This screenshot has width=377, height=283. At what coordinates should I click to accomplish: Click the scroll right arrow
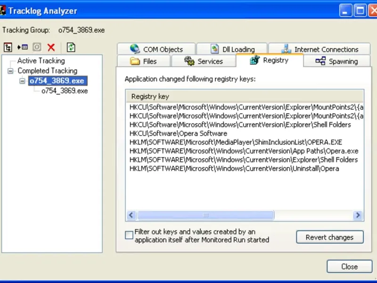(358, 215)
